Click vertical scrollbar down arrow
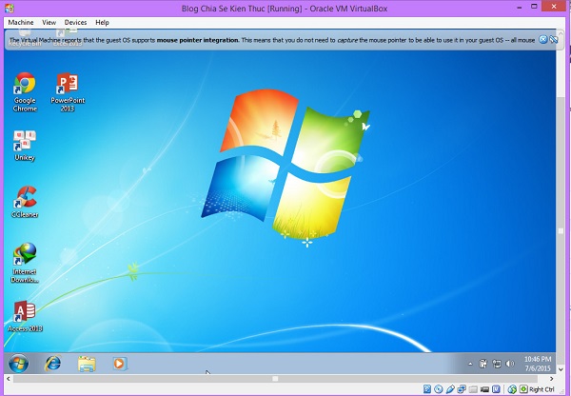The image size is (571, 396). pos(561,369)
